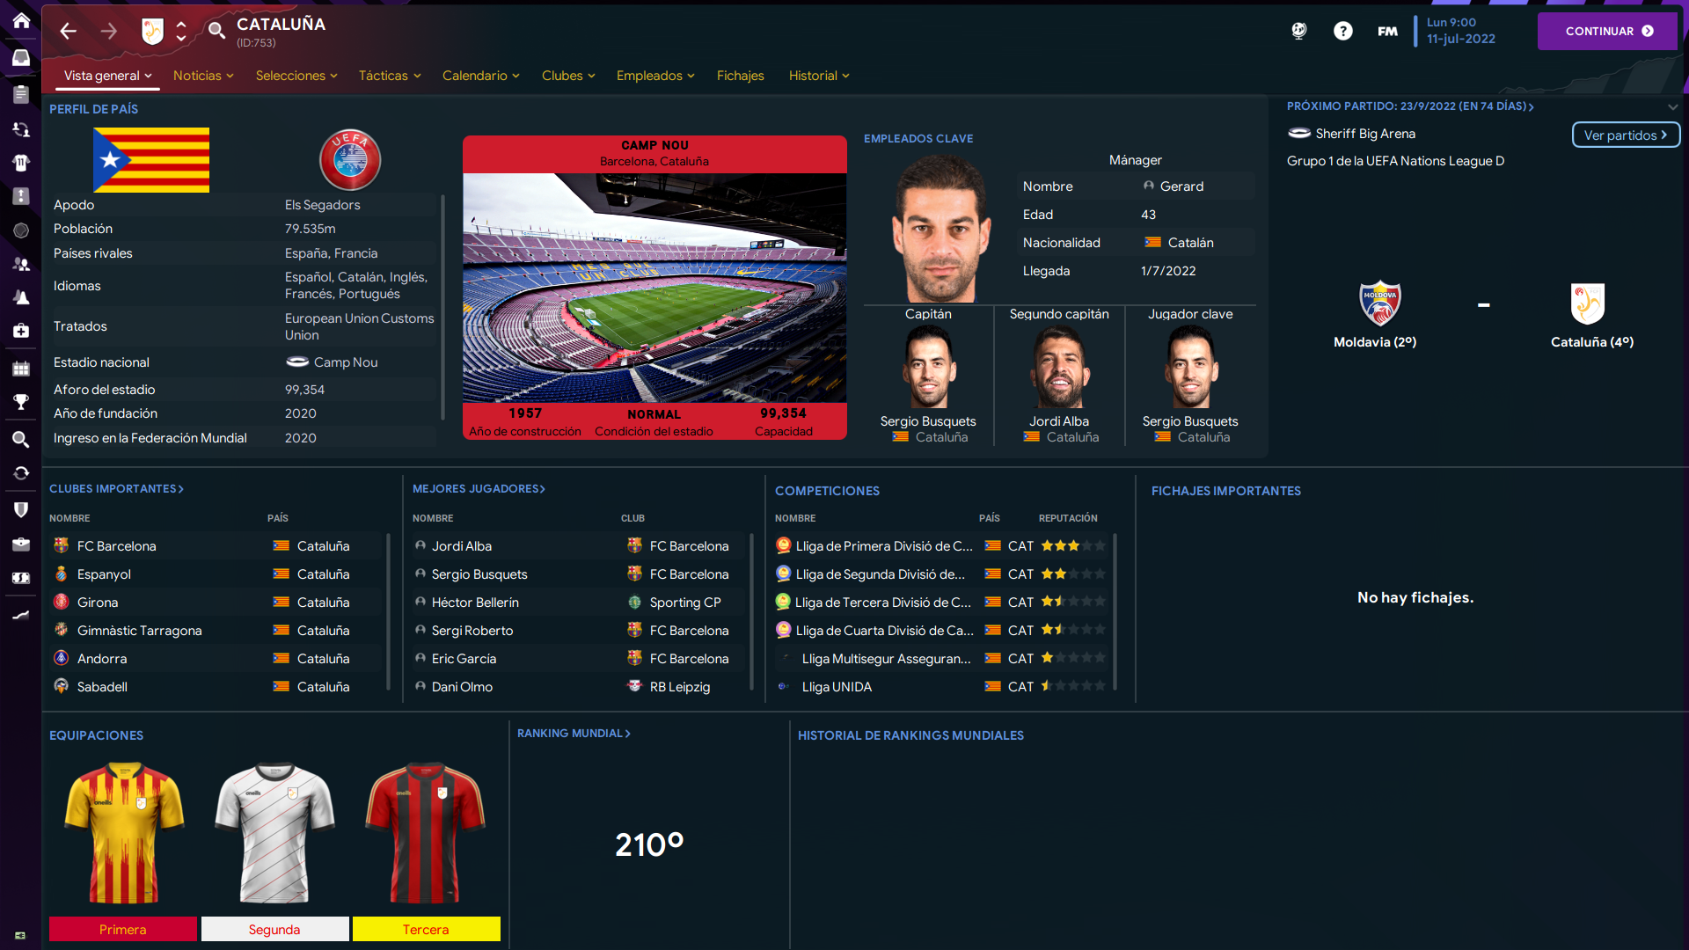
Task: Click the search magnifier icon
Action: tap(216, 31)
